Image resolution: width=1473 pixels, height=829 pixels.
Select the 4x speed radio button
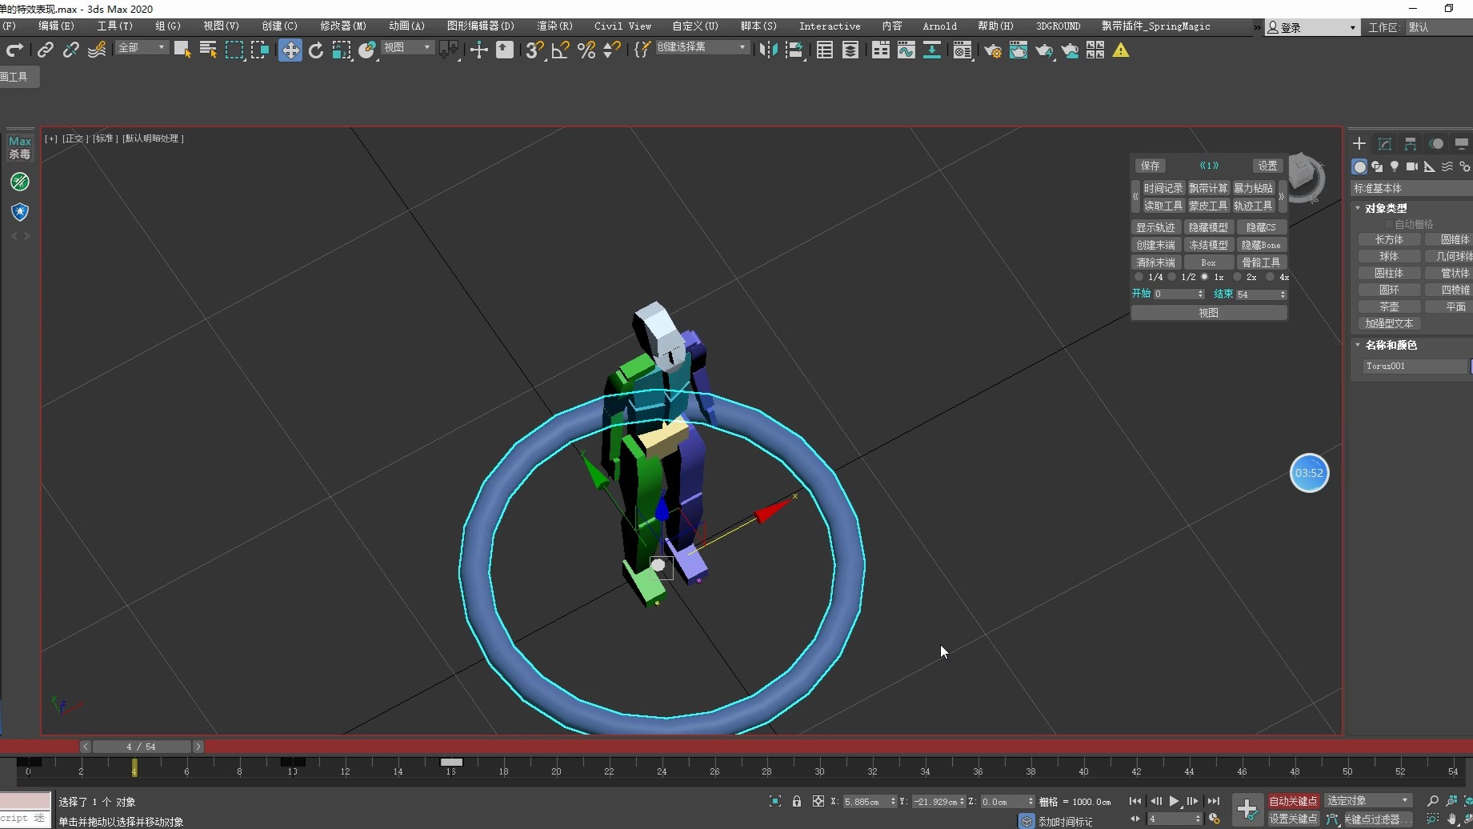point(1270,277)
